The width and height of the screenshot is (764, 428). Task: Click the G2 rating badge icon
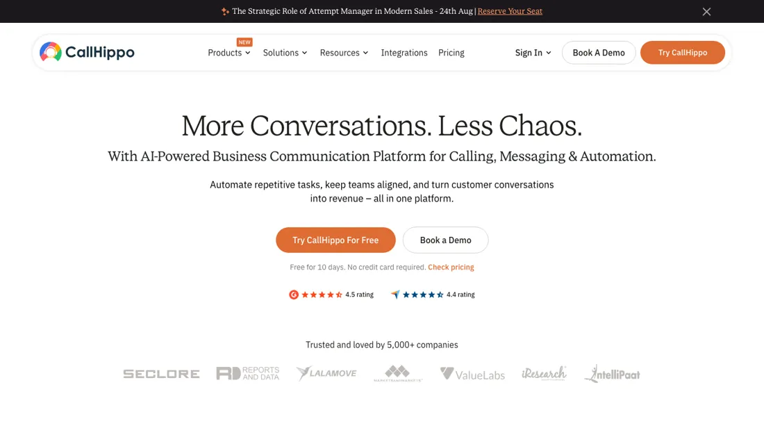tap(294, 295)
